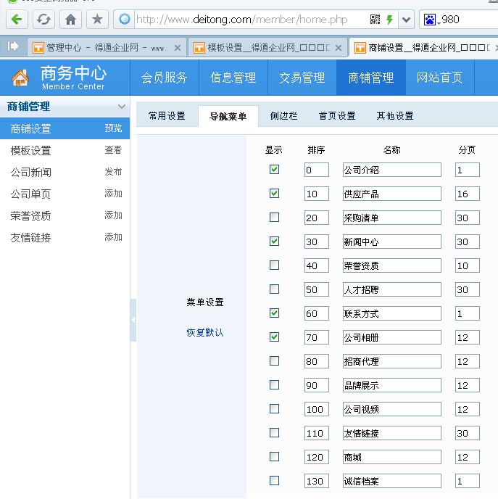Open 公司单页 in the sidebar
This screenshot has height=499, width=498.
coord(31,194)
